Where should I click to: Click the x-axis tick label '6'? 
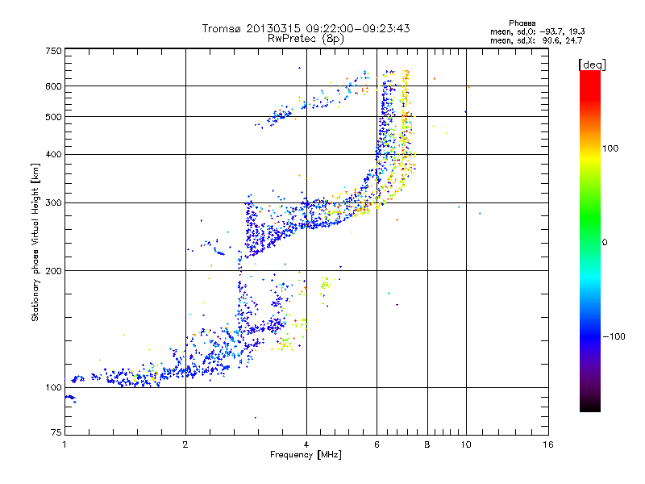[x=377, y=444]
